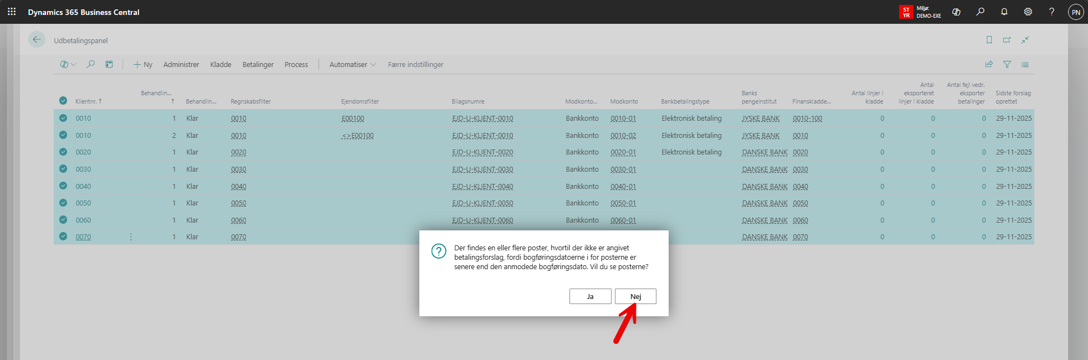Toggle the row checkmark for client 0050

click(63, 203)
